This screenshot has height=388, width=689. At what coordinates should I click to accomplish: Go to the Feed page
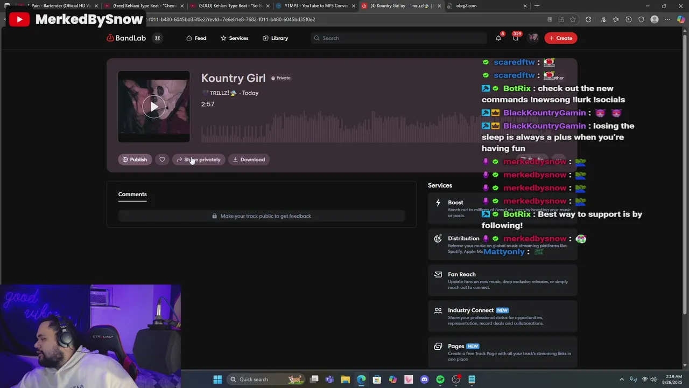click(196, 38)
